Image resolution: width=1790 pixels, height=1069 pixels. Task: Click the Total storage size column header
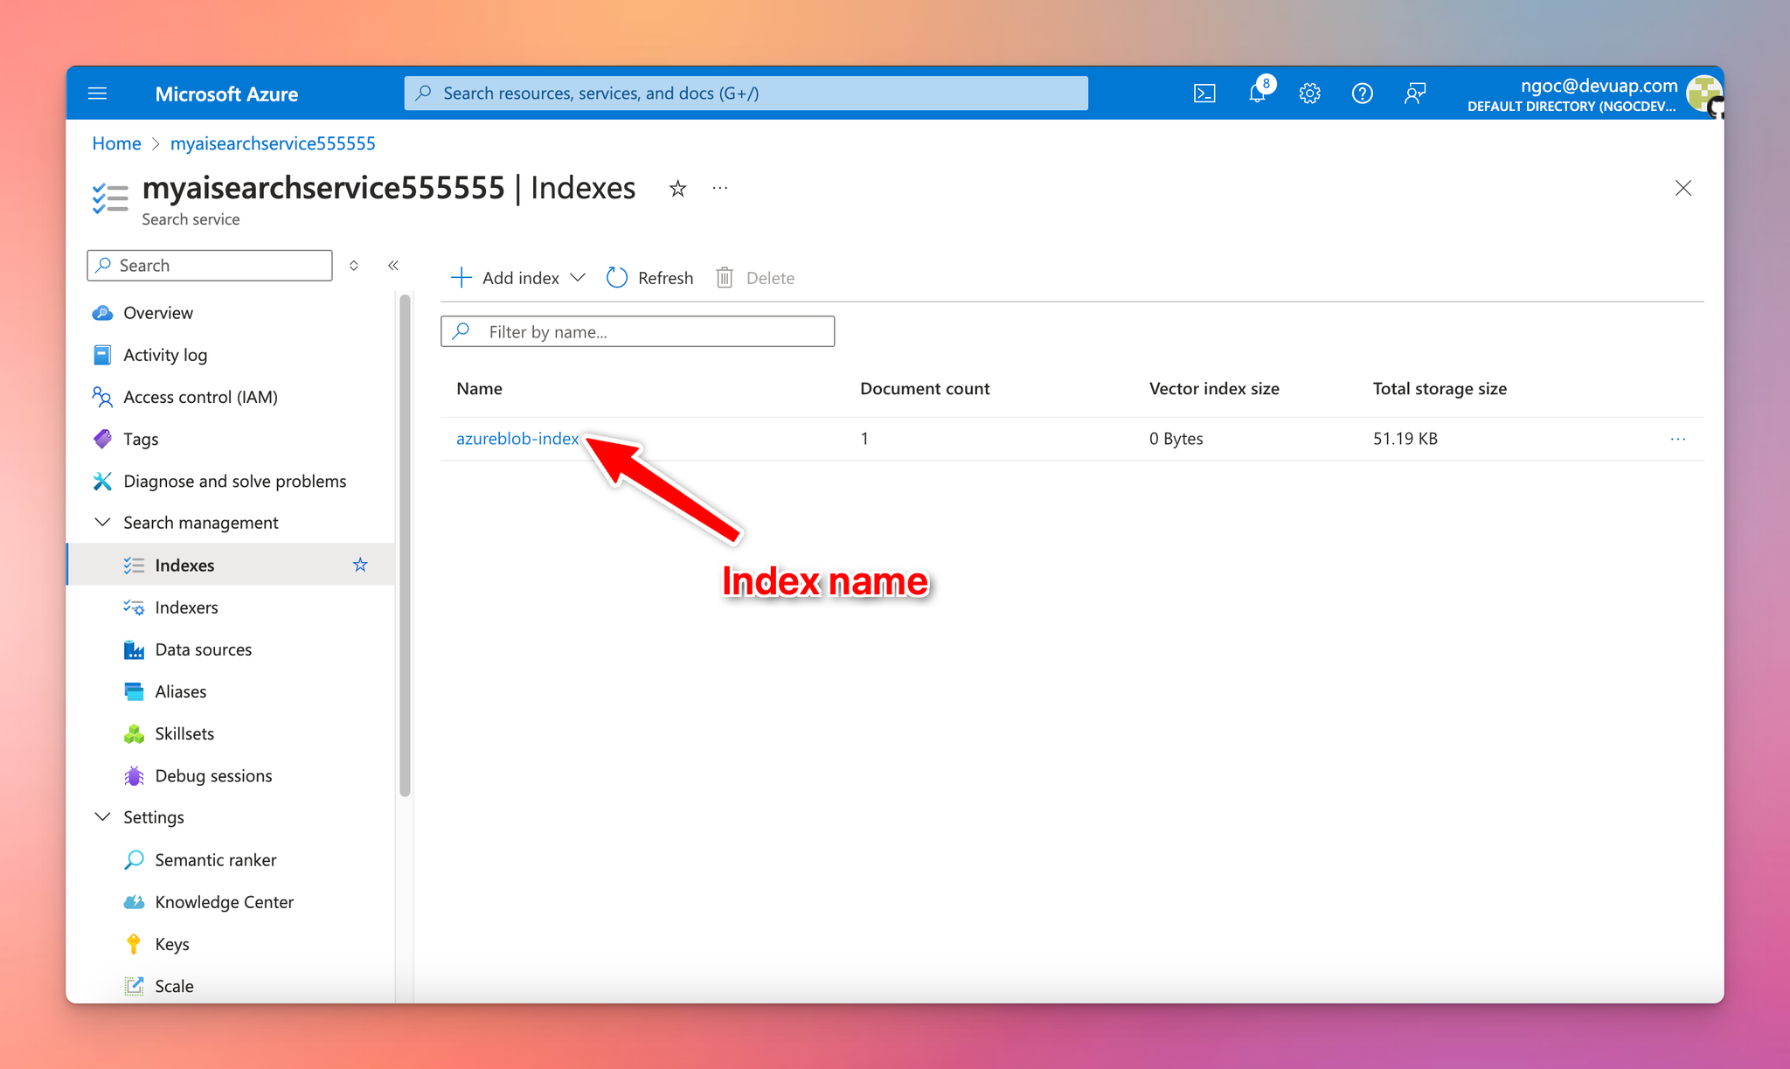(1440, 388)
